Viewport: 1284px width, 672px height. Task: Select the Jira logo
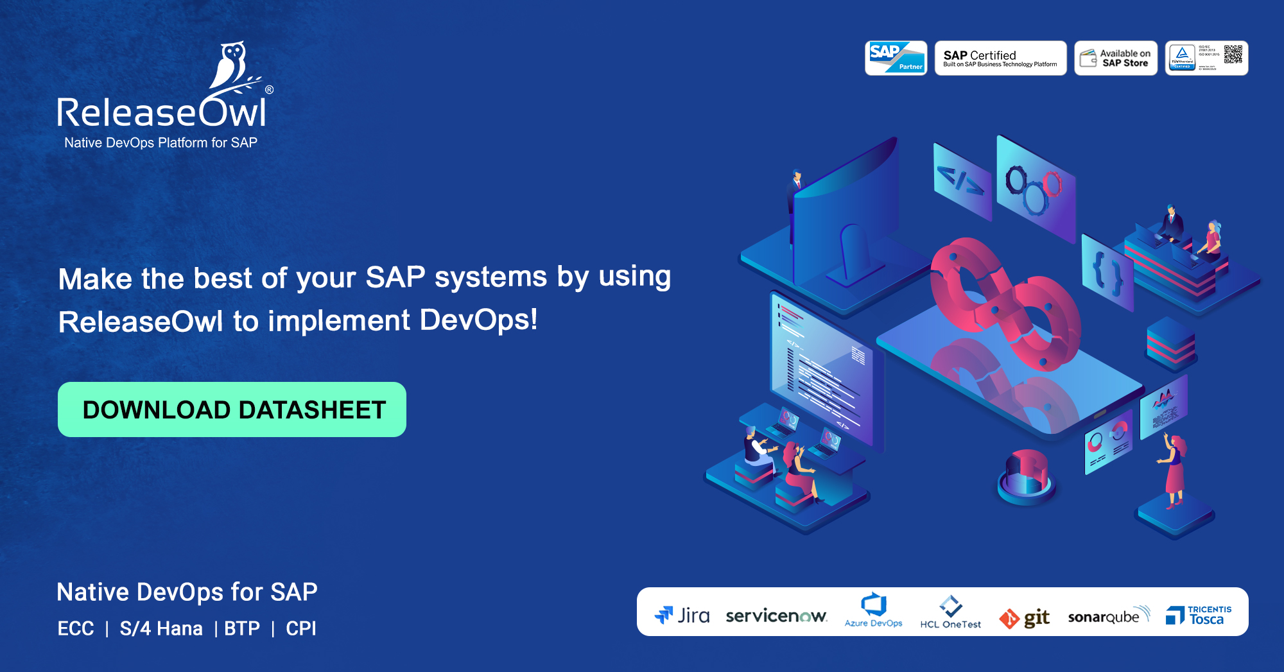[682, 616]
